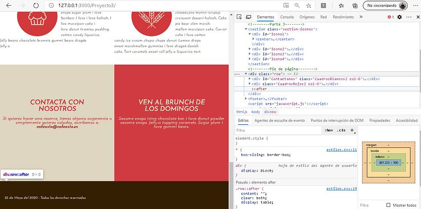
Task: Open the zoom magnifier icon in address bar
Action: click(x=297, y=5)
